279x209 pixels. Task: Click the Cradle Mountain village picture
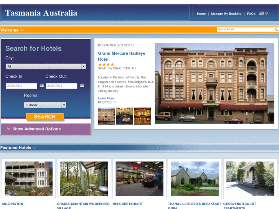tap(84, 179)
